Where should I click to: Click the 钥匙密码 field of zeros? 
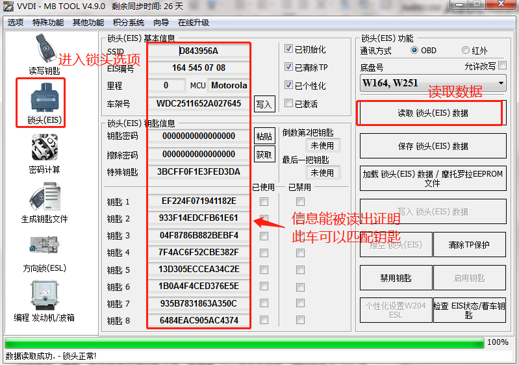tap(199, 136)
